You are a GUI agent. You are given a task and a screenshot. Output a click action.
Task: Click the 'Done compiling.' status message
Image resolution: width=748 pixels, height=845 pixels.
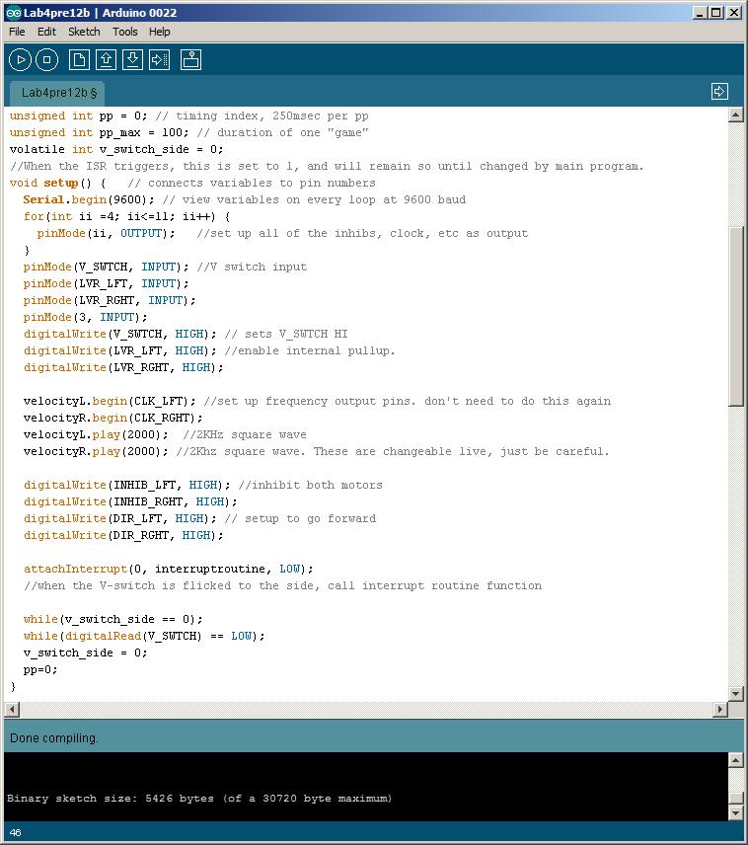click(54, 737)
